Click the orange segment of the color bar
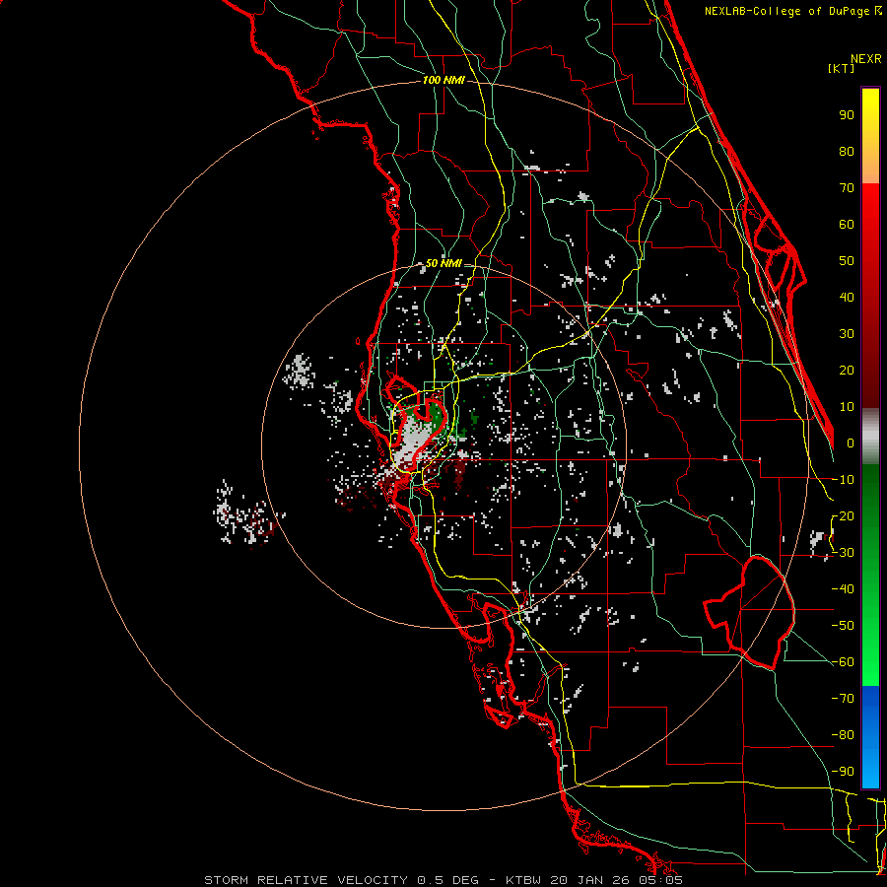 (870, 164)
